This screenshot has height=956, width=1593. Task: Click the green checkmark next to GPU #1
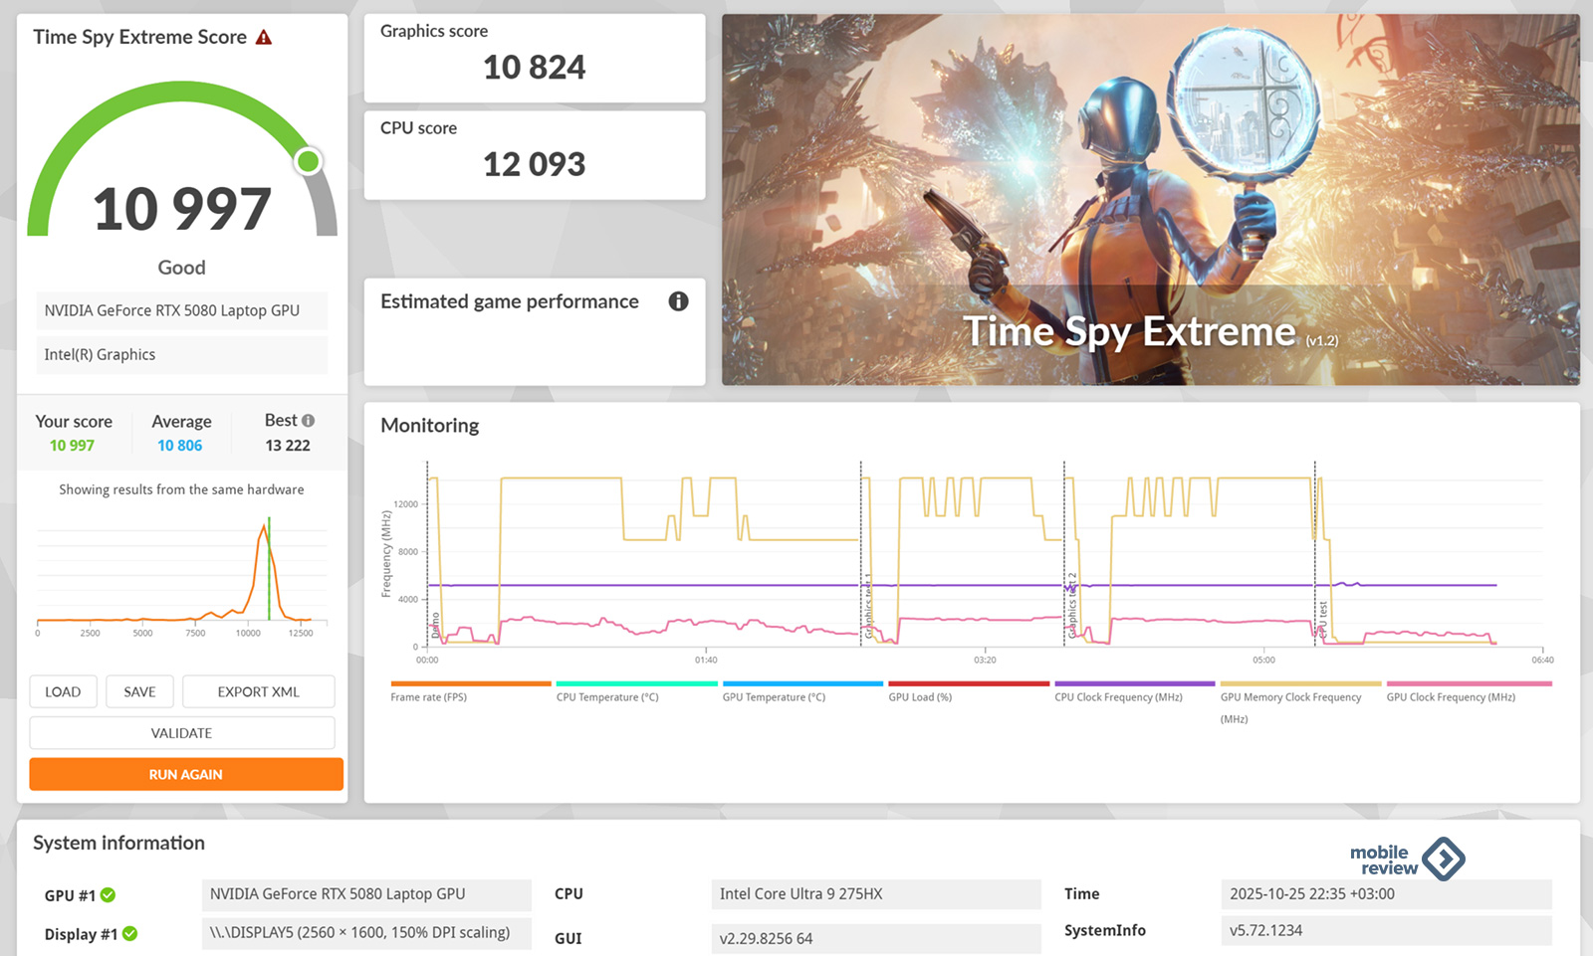[108, 895]
